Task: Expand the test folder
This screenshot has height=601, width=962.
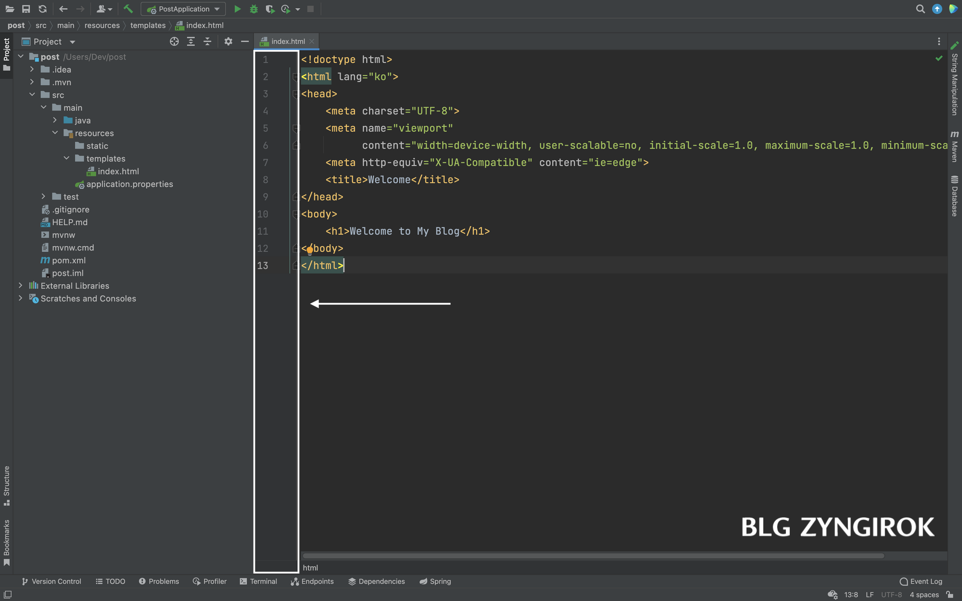Action: 43,197
